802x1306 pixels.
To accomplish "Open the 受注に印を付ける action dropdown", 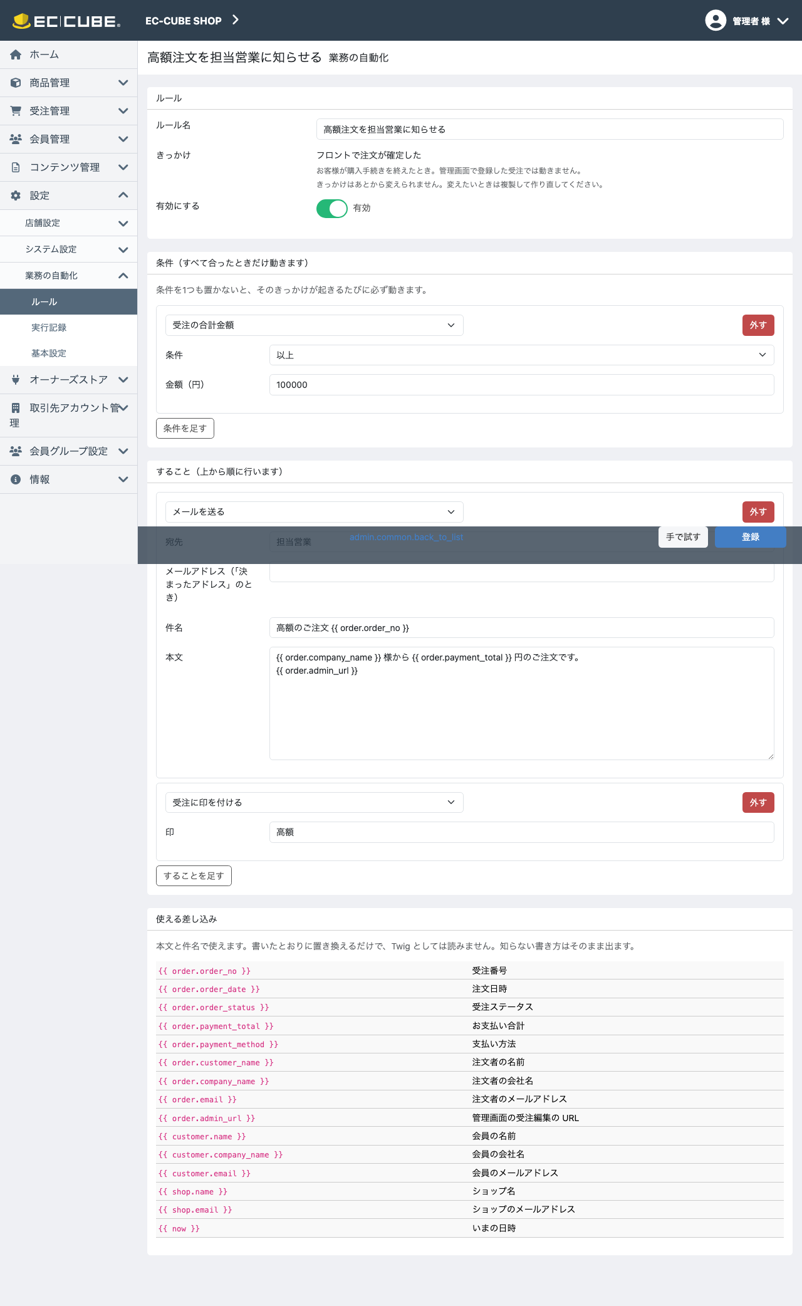I will click(315, 803).
